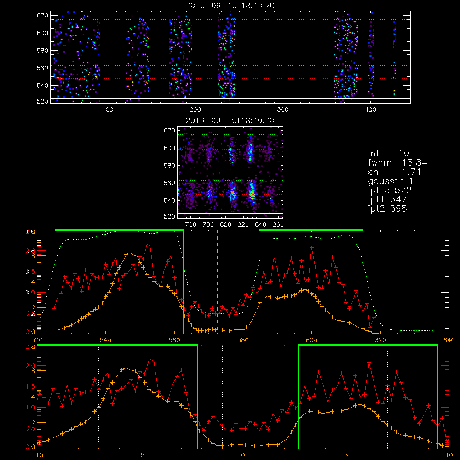The width and height of the screenshot is (460, 460).
Task: Click the 'ipt2 598' label
Action: [387, 208]
